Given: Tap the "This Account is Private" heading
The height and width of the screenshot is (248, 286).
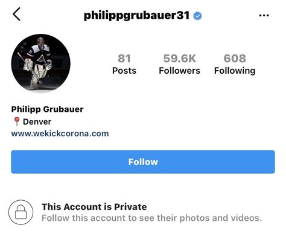Looking at the screenshot, I should [94, 207].
